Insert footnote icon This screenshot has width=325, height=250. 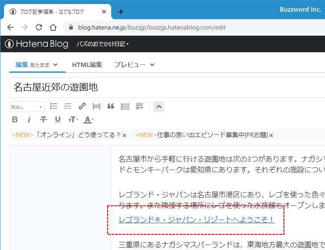coord(139,106)
